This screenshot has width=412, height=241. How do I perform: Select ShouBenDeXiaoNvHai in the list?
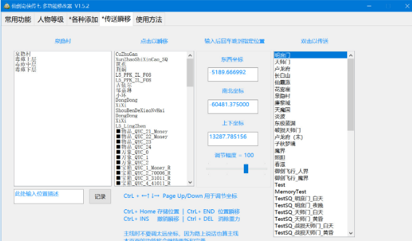tap(140, 110)
